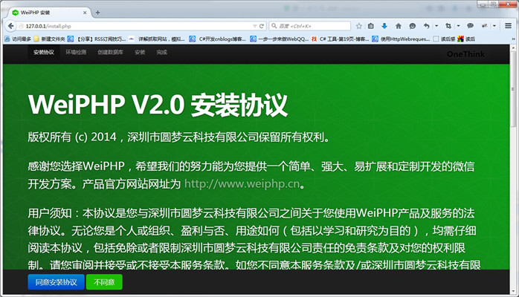Reload the page with the refresh icon

click(262, 26)
